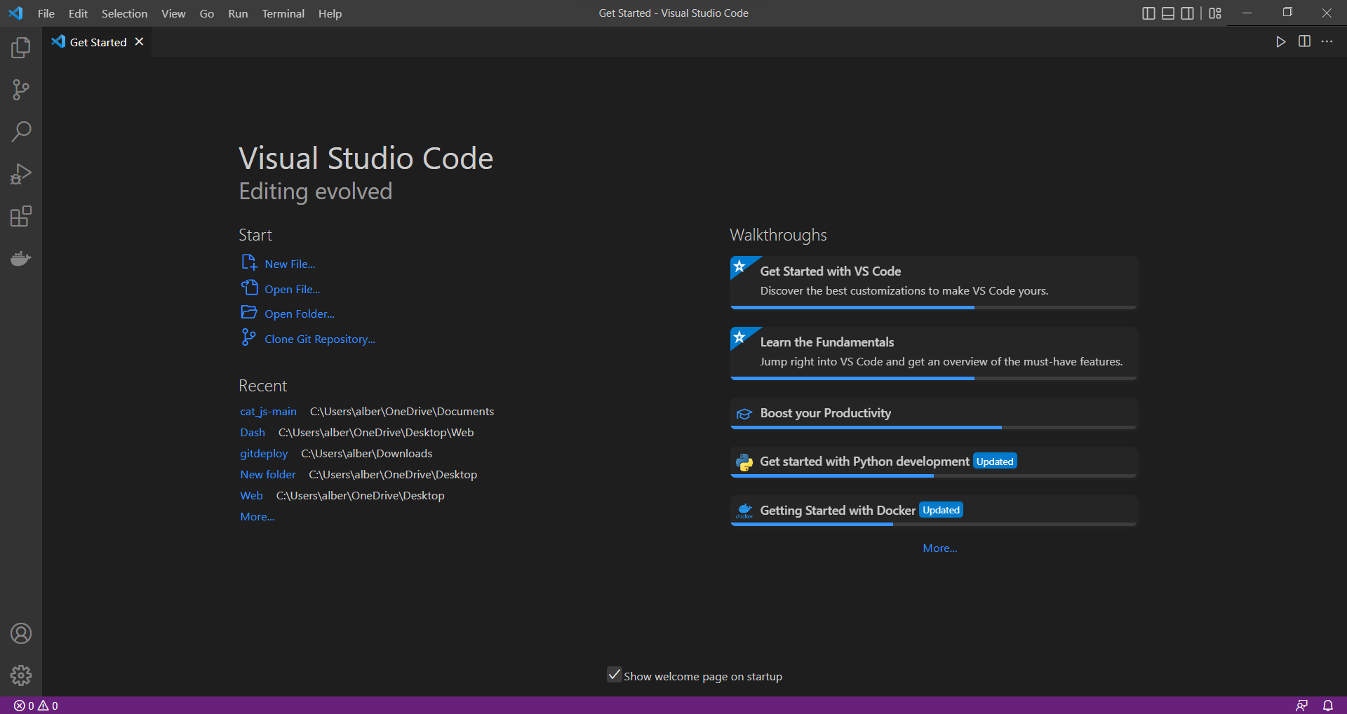Click the graduation cap icon by Boost your Productivity
Viewport: 1347px width, 714px height.
pos(744,414)
